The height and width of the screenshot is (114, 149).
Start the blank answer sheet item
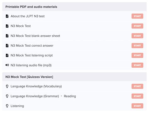click(x=137, y=36)
